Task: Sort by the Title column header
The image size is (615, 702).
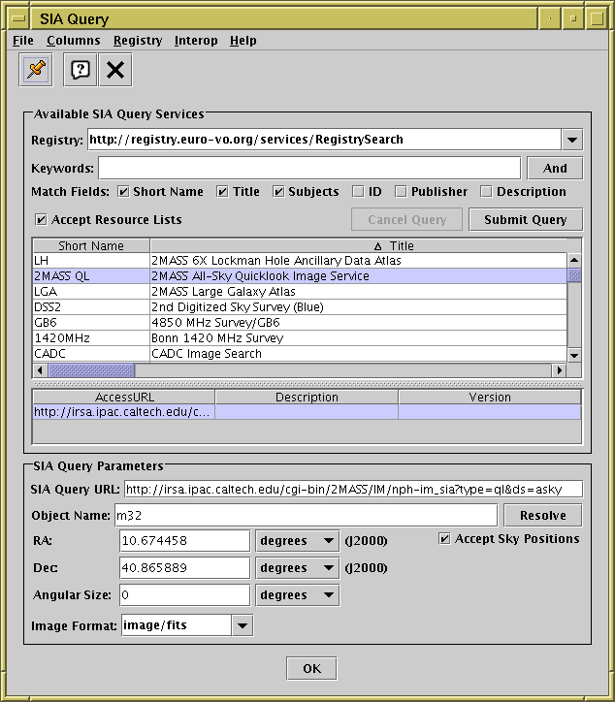Action: [x=358, y=245]
